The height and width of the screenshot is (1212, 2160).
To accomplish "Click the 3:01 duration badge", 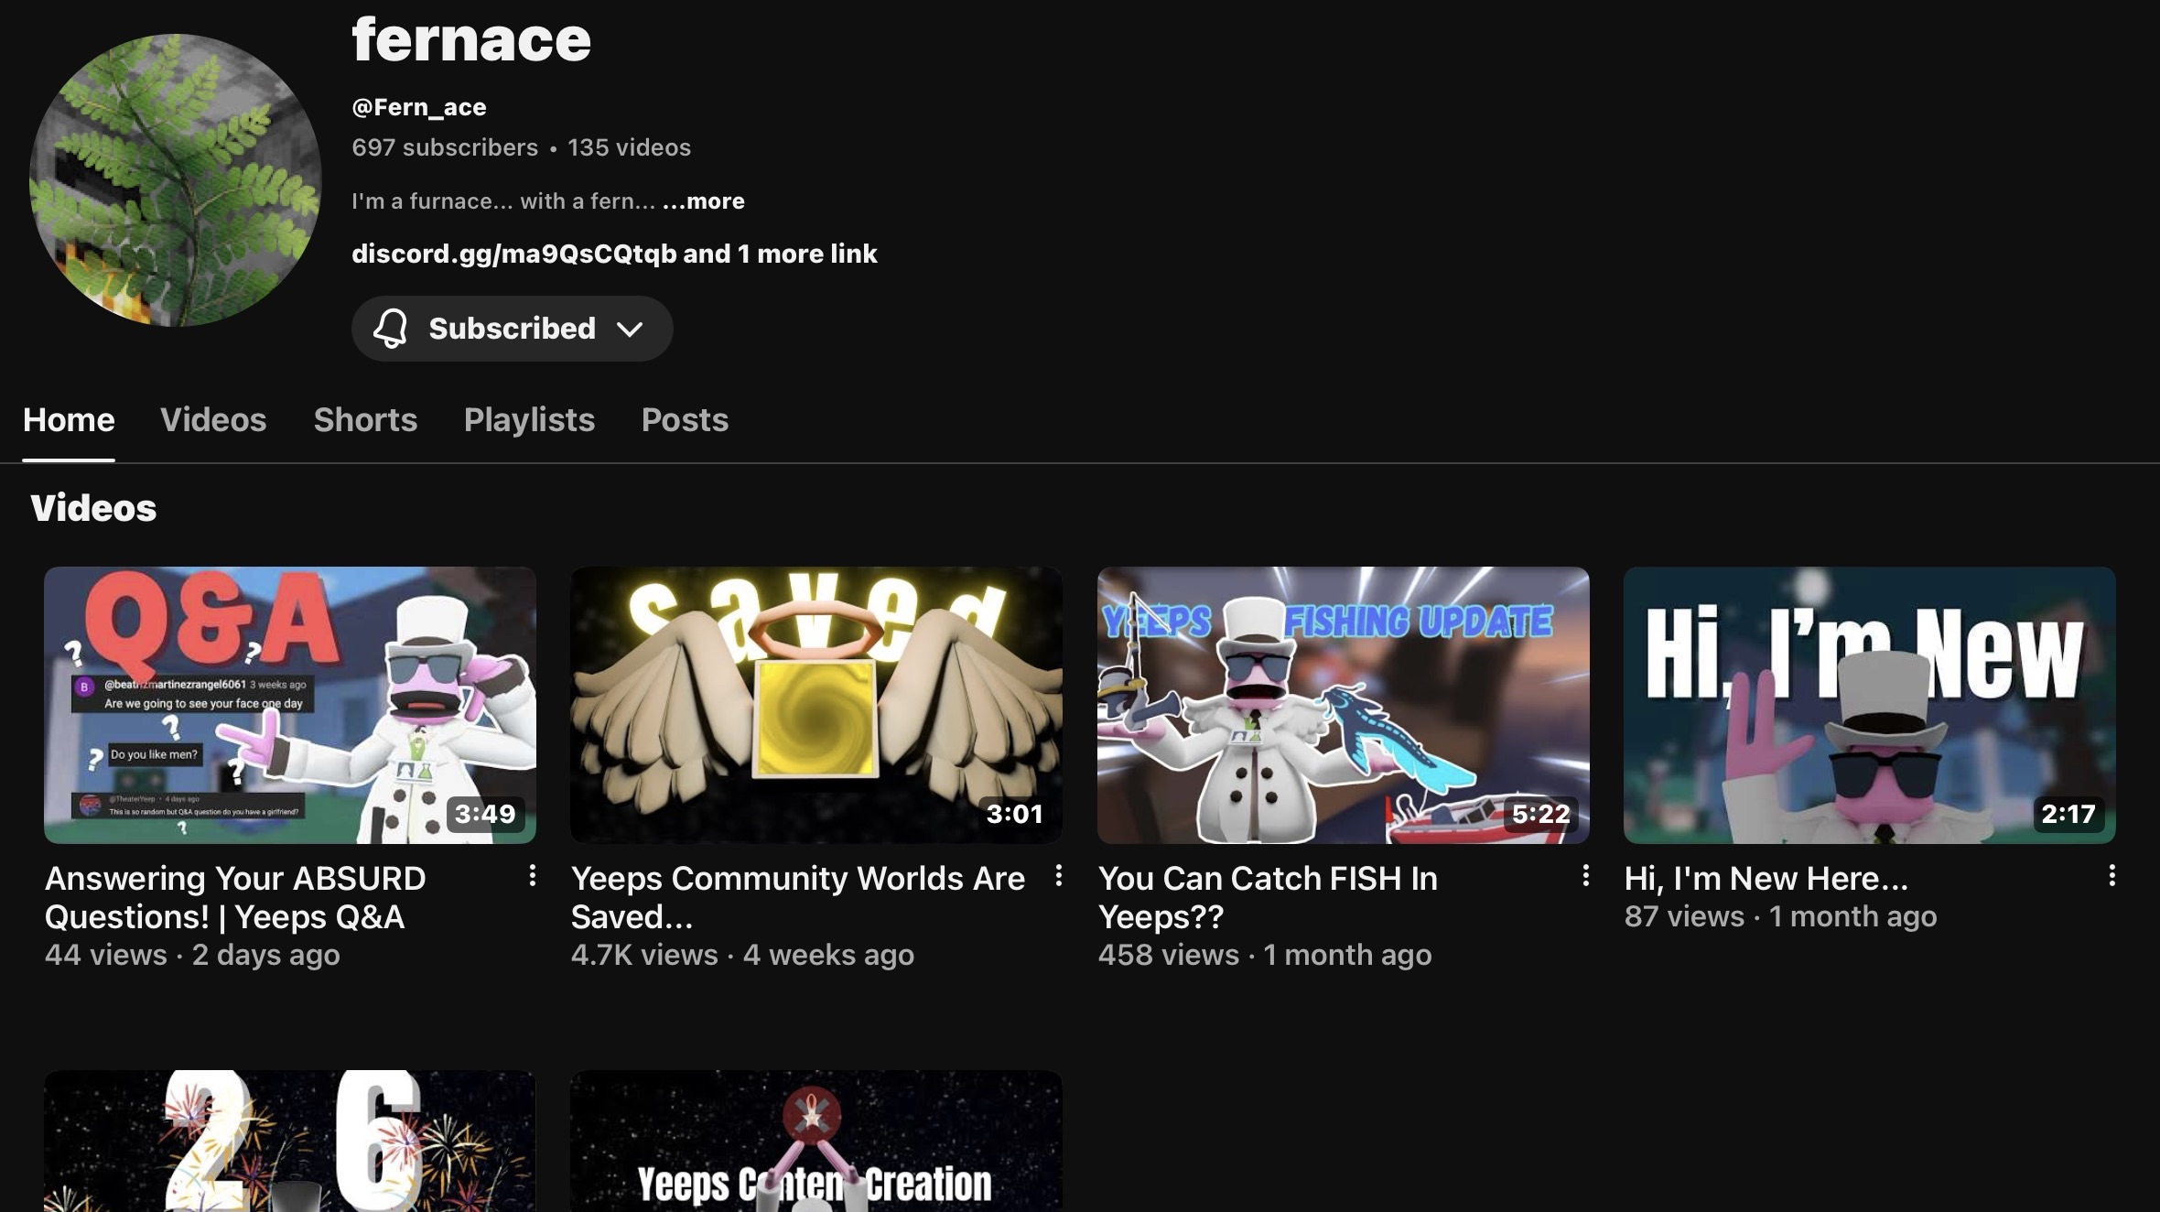I will click(1015, 814).
